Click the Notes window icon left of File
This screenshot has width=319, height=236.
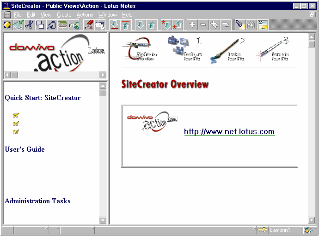coord(7,15)
